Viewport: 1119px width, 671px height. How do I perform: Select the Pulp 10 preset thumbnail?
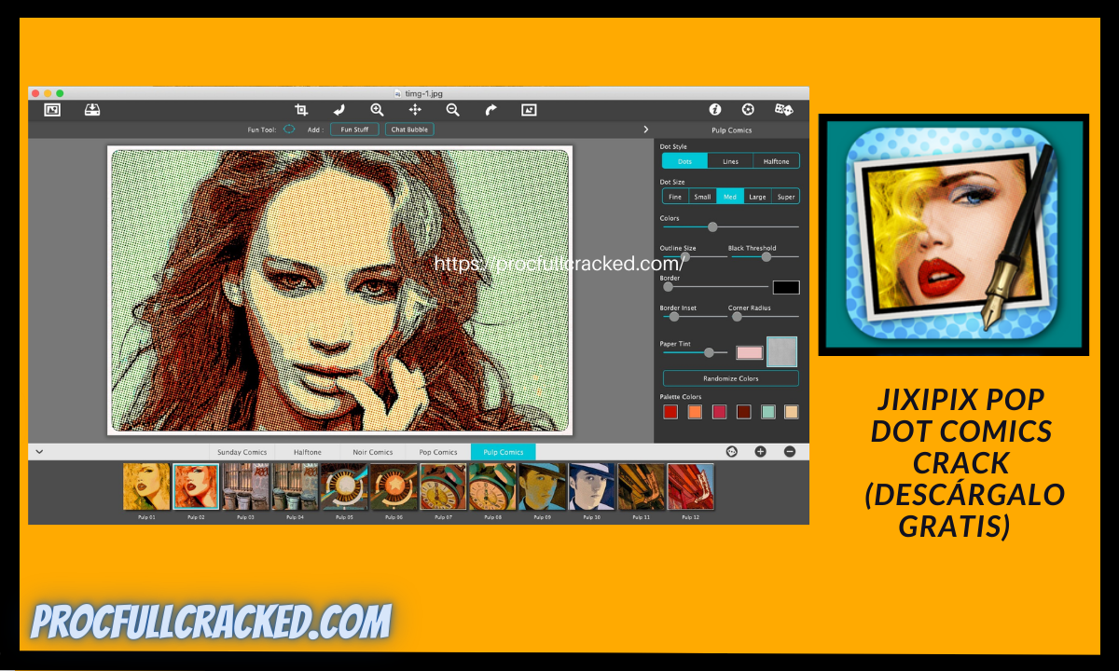pyautogui.click(x=591, y=486)
